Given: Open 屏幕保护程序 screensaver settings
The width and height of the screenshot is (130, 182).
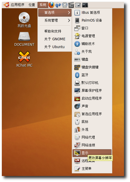Looking at the screenshot, I should tap(92, 90).
